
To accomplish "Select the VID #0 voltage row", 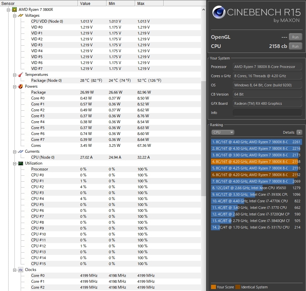I will click(x=116, y=27).
